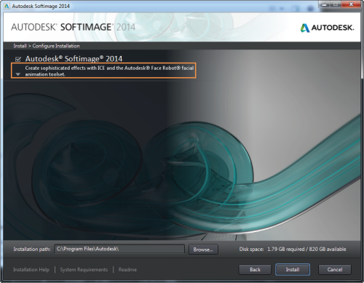Click the Installation path text field

[x=119, y=249]
